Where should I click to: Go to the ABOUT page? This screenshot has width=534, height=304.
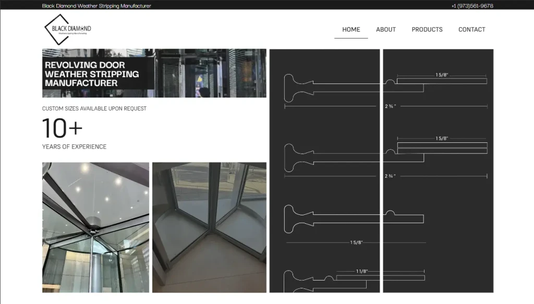pyautogui.click(x=385, y=30)
